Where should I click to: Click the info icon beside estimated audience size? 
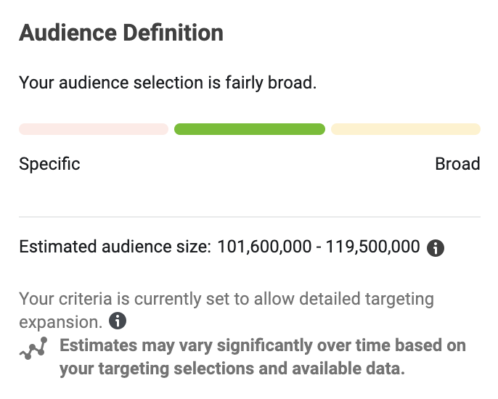[436, 248]
